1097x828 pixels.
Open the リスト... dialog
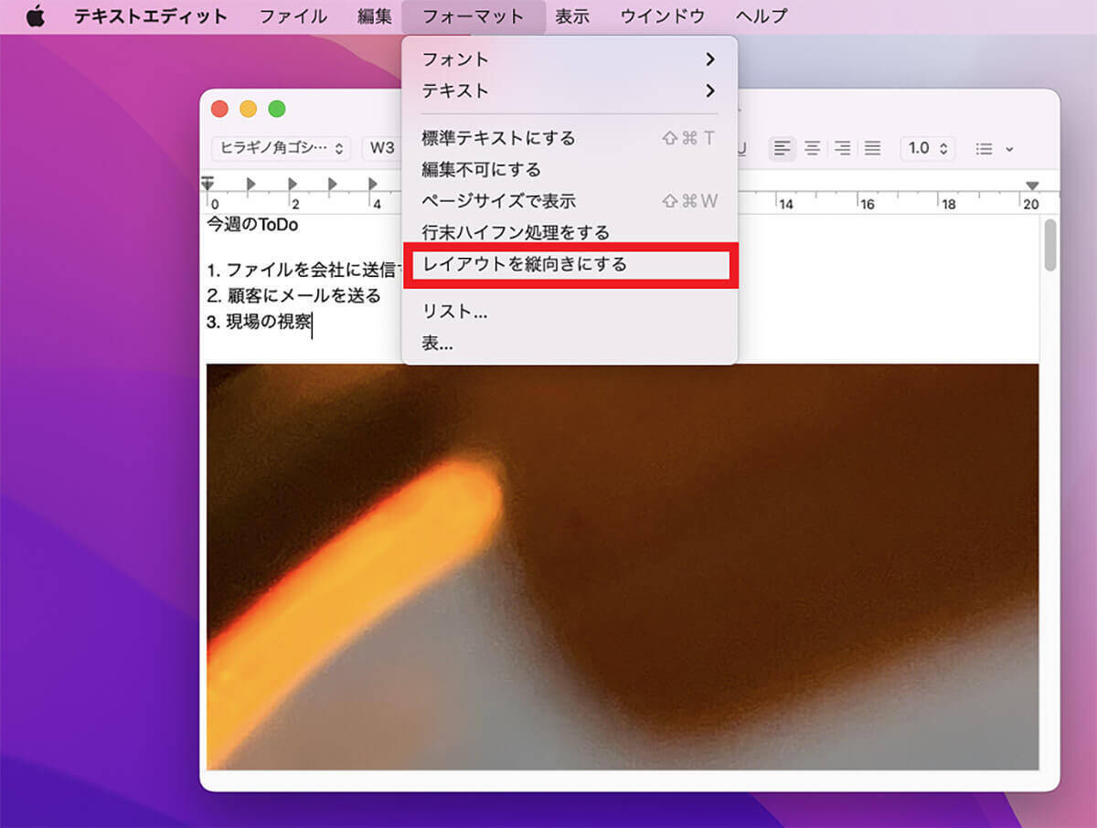click(x=570, y=312)
